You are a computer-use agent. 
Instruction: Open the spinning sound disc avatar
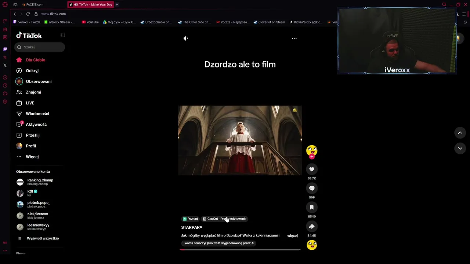[x=312, y=245]
